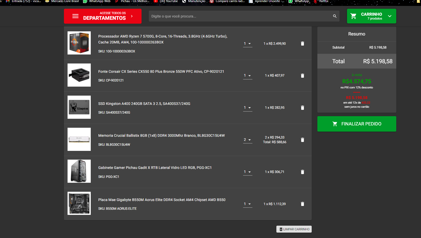Open the Ryzen 7 5700G product thumbnail
421x238 pixels.
79,43
